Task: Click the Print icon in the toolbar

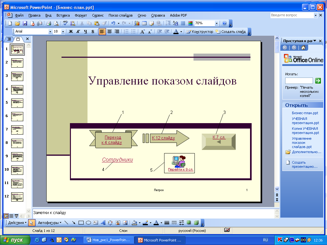Action: (49, 23)
